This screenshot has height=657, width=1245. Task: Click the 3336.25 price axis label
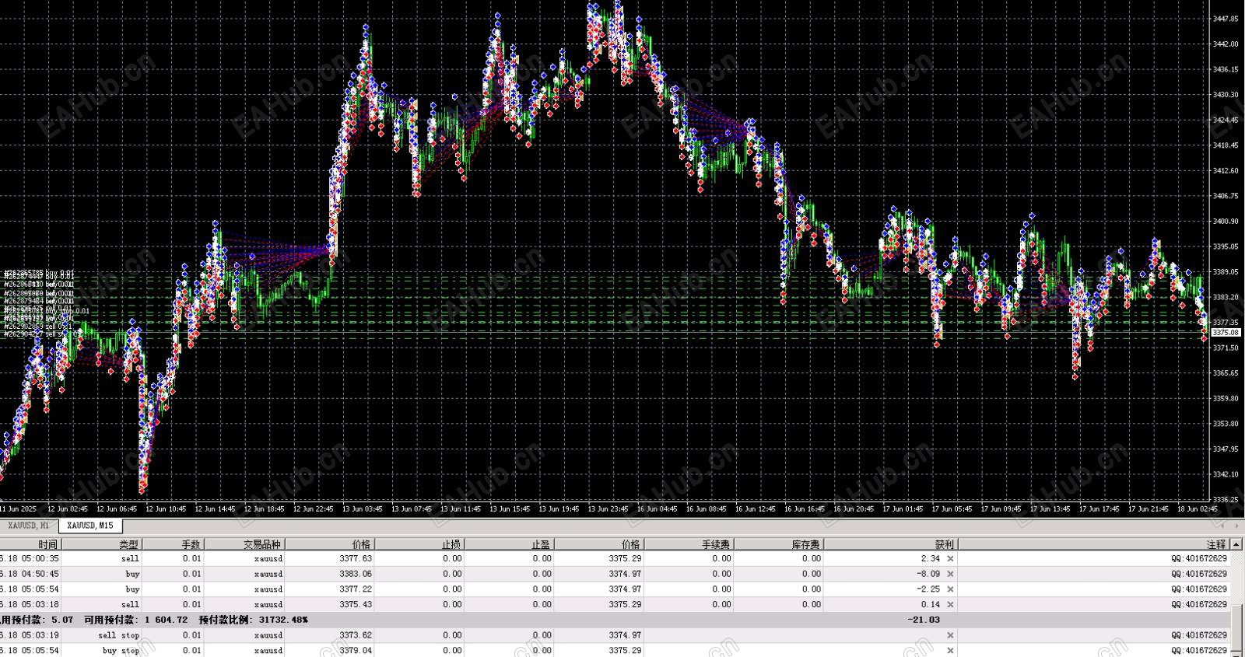coord(1226,499)
